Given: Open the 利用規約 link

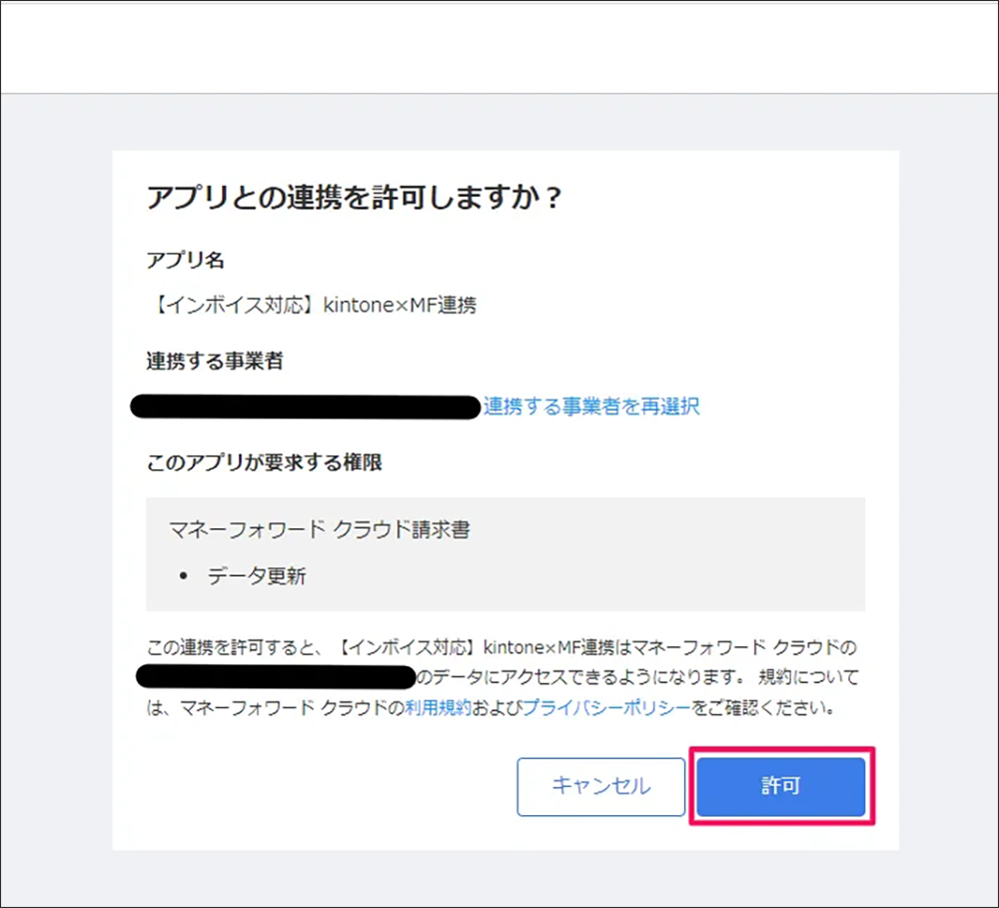Looking at the screenshot, I should [439, 707].
